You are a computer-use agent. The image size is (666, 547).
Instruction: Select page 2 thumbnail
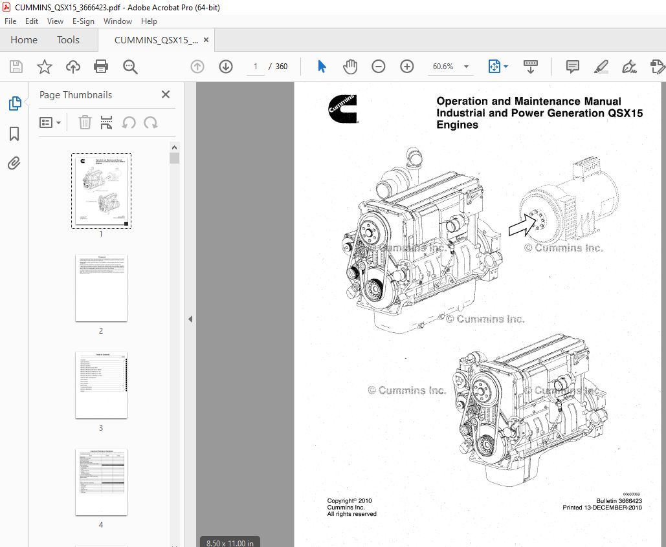[x=101, y=288]
